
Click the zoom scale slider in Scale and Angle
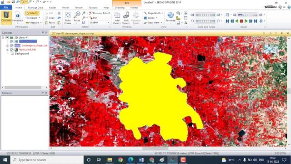tap(205, 15)
